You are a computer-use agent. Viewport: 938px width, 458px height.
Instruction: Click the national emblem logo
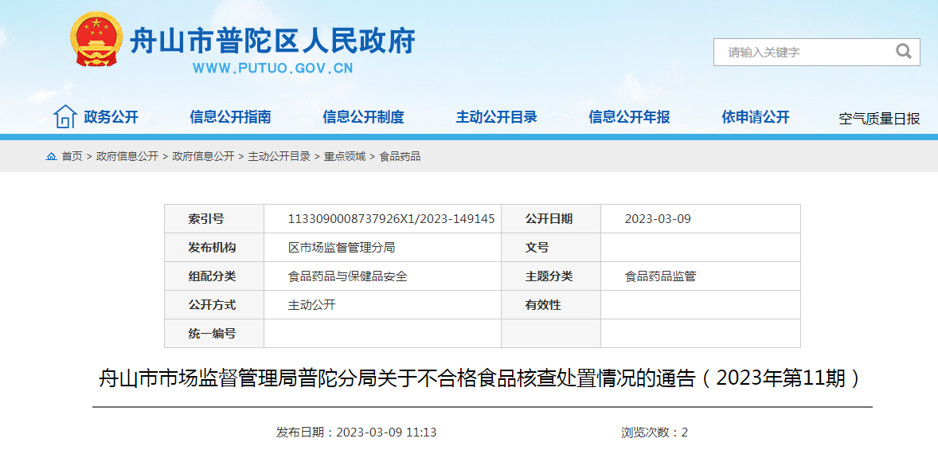(x=96, y=39)
